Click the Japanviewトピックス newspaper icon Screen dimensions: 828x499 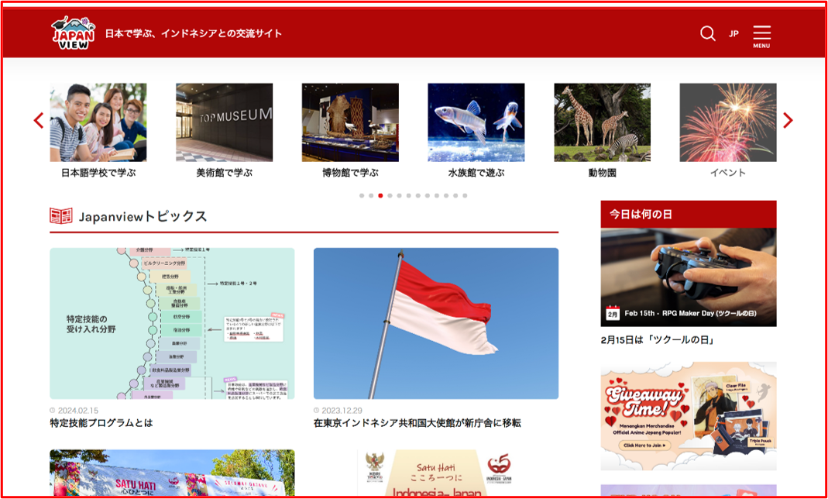(x=61, y=216)
